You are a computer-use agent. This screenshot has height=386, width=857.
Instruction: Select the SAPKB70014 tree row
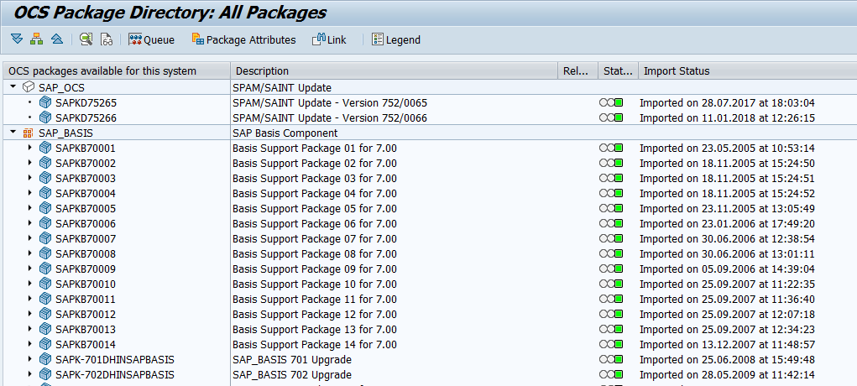(86, 345)
